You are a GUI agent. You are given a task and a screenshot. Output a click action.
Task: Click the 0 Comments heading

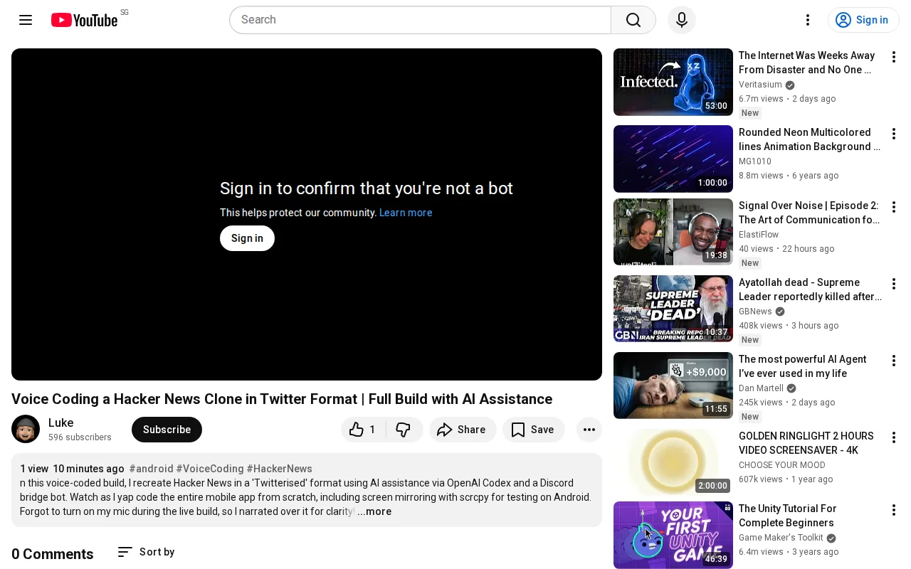[x=53, y=554]
